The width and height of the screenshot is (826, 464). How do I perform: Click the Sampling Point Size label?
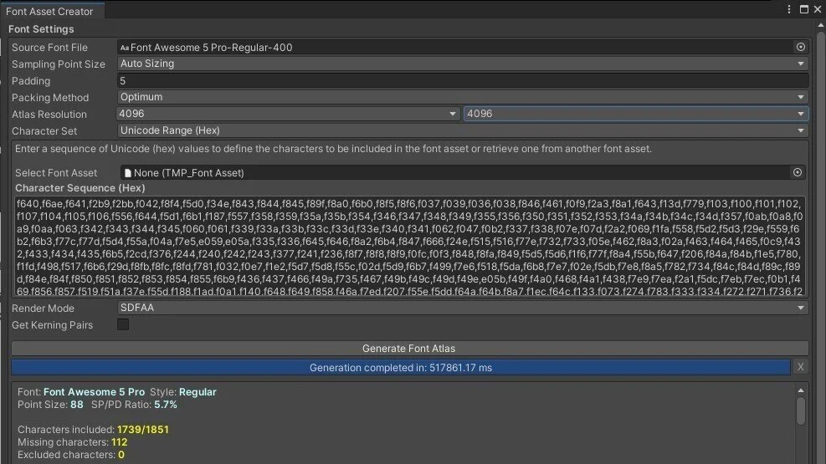pos(59,64)
